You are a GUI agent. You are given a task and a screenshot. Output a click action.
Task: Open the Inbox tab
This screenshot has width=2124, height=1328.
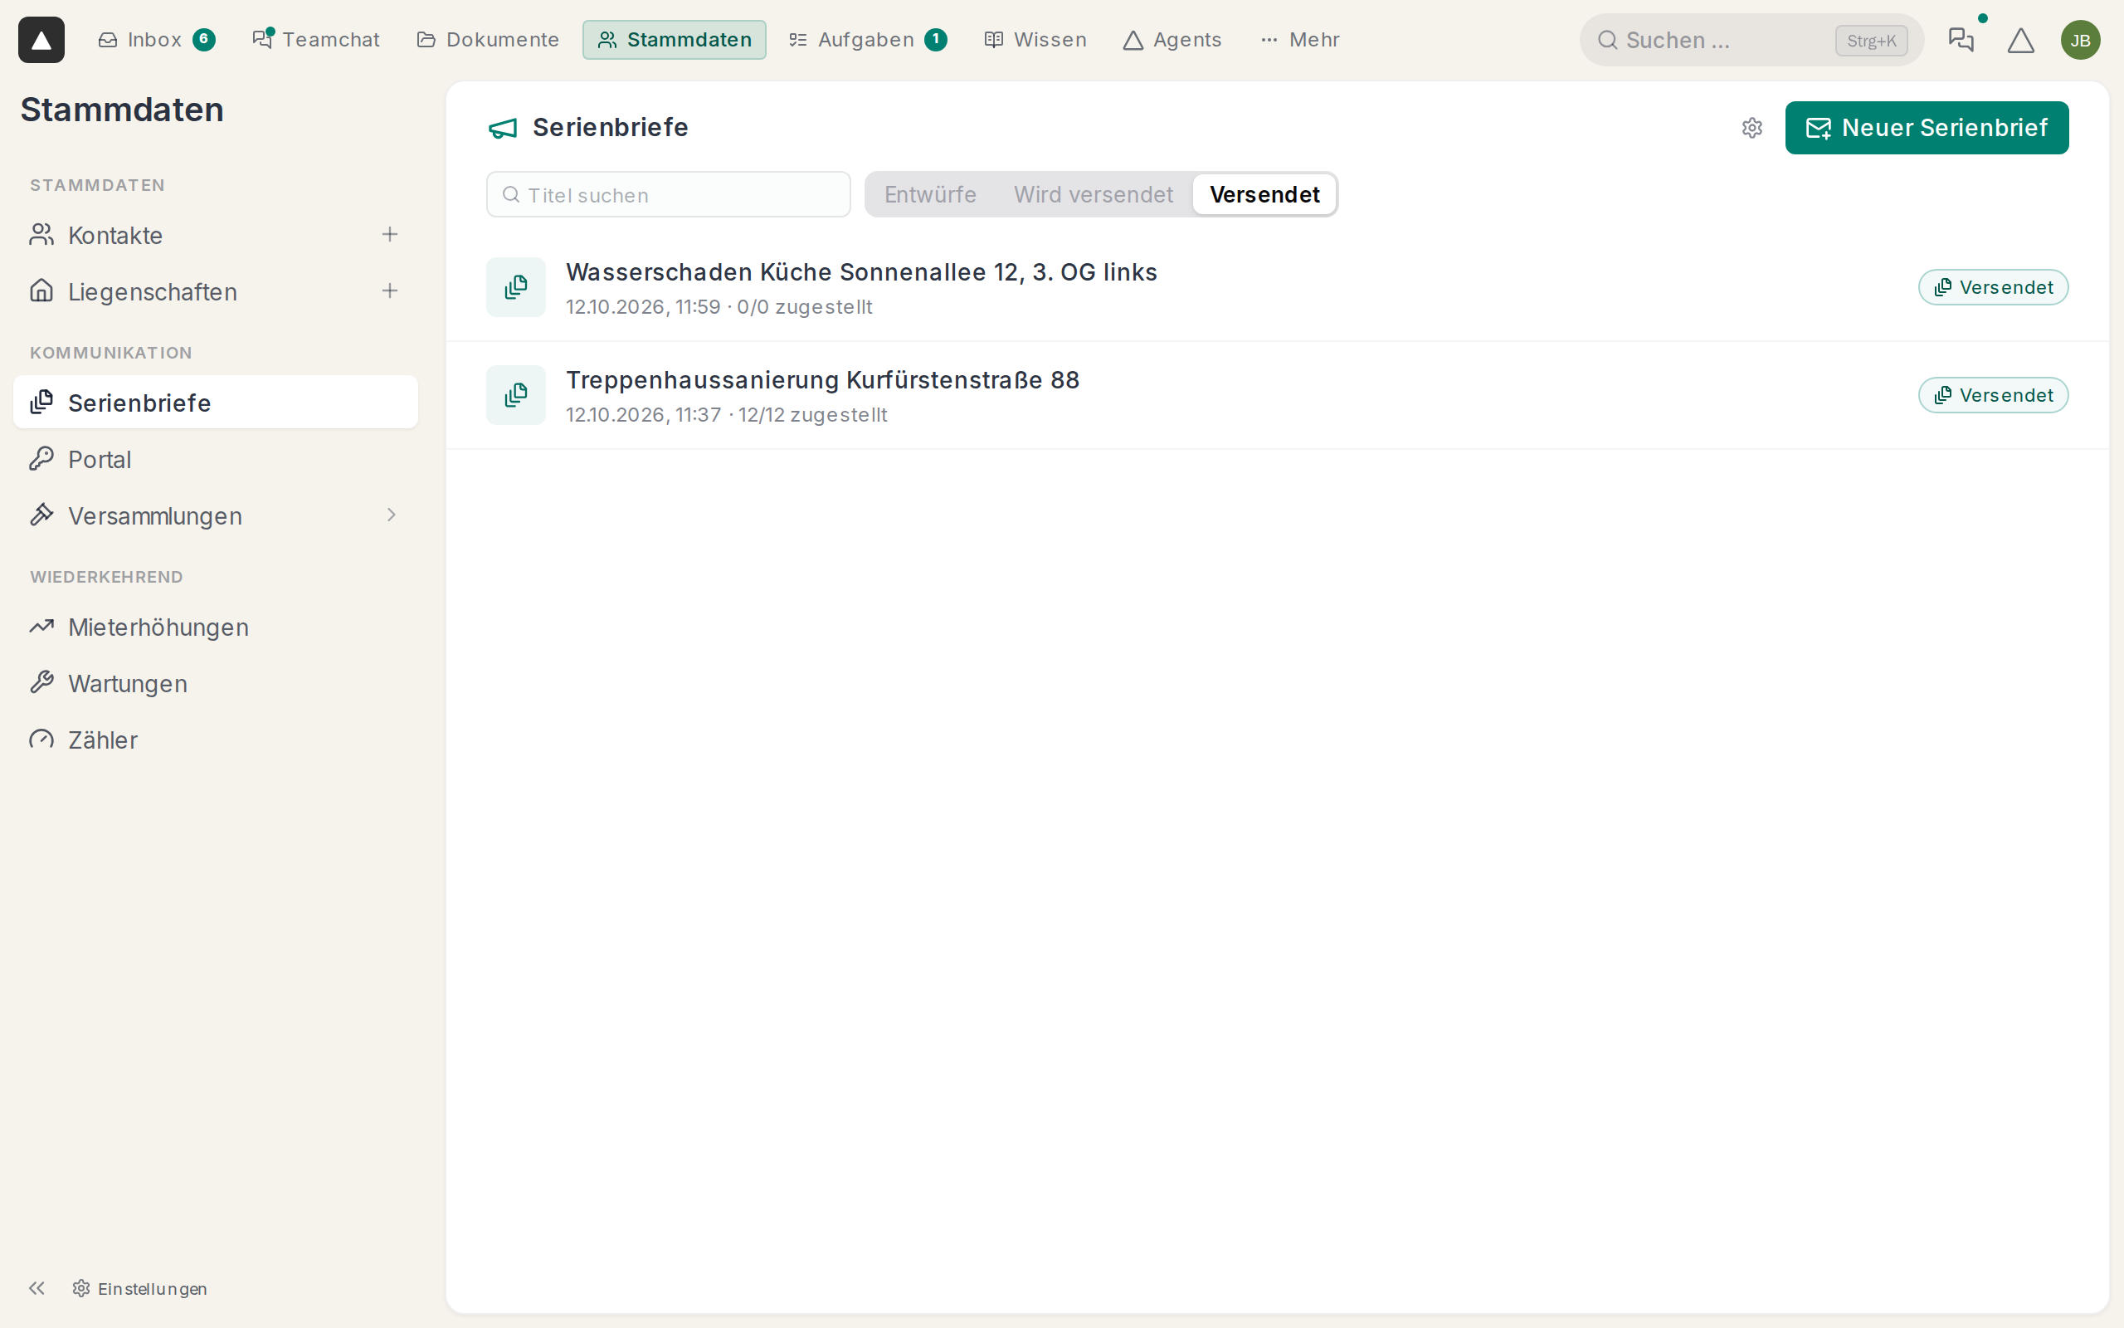click(156, 40)
